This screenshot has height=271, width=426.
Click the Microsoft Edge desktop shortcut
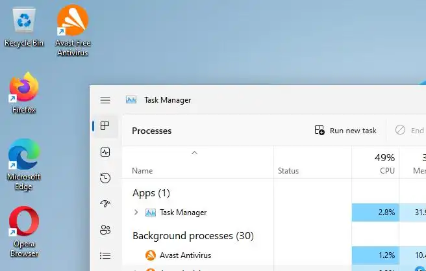pos(24,163)
